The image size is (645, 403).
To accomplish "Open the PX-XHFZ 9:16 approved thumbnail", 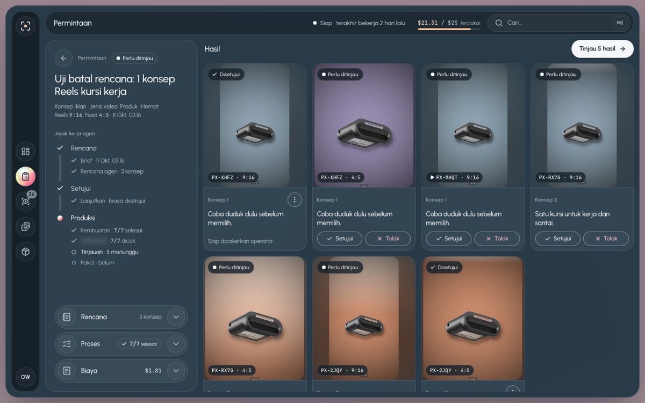I will (x=255, y=125).
